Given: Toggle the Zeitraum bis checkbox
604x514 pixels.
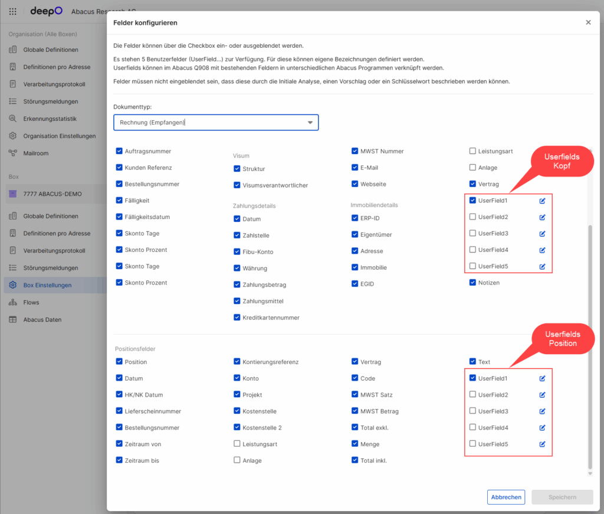Looking at the screenshot, I should pos(119,460).
